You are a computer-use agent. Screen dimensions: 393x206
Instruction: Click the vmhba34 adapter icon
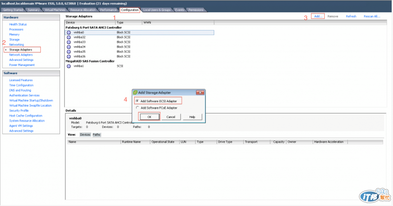(x=69, y=47)
